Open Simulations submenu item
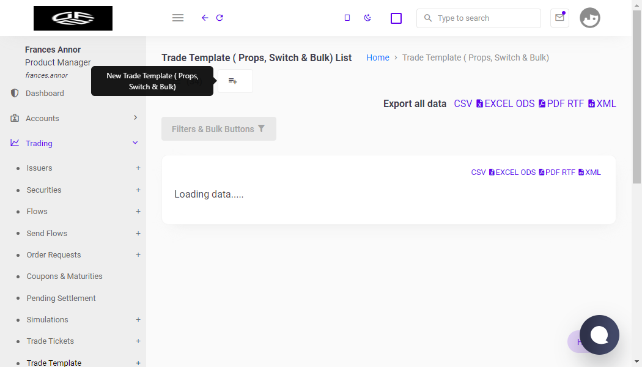This screenshot has width=642, height=367. (x=47, y=319)
